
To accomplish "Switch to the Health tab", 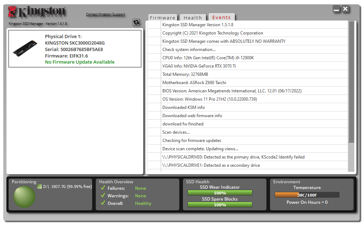I will (x=193, y=18).
